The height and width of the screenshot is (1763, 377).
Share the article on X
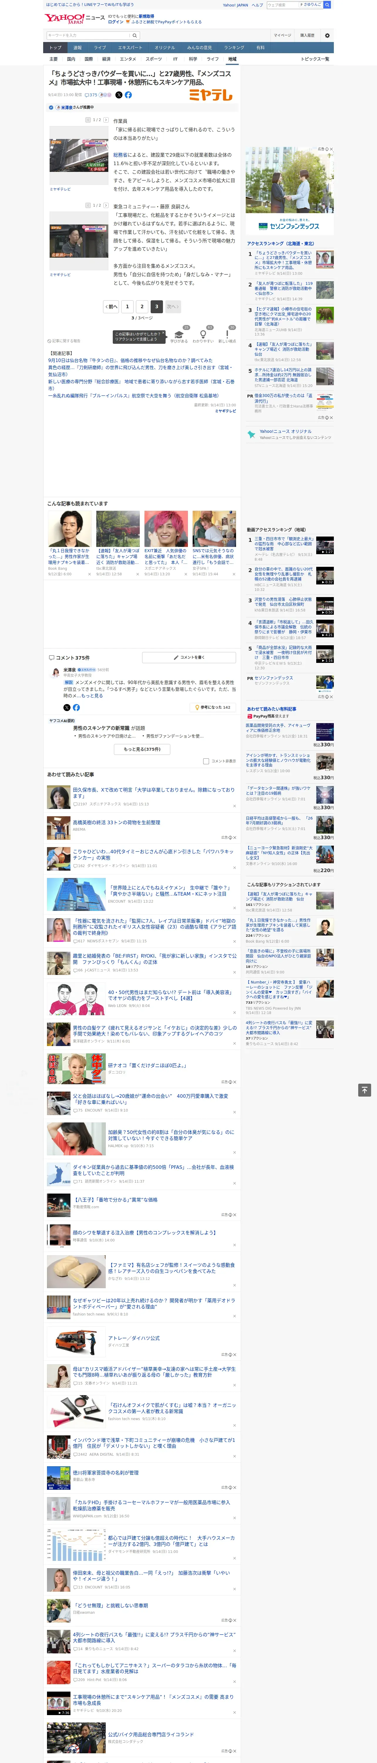(118, 95)
